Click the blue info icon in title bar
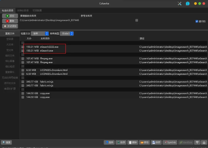This screenshot has height=148, width=208. pyautogui.click(x=188, y=4)
